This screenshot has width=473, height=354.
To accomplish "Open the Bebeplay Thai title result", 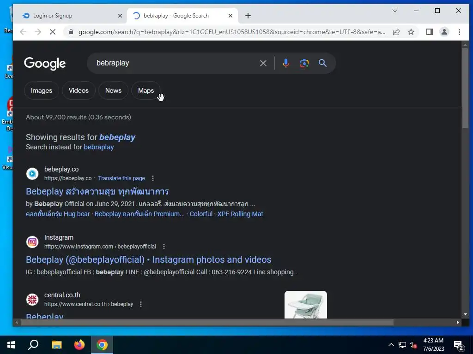I will click(97, 191).
